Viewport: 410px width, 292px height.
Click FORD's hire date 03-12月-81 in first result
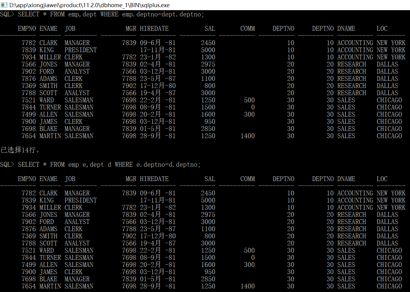158,72
